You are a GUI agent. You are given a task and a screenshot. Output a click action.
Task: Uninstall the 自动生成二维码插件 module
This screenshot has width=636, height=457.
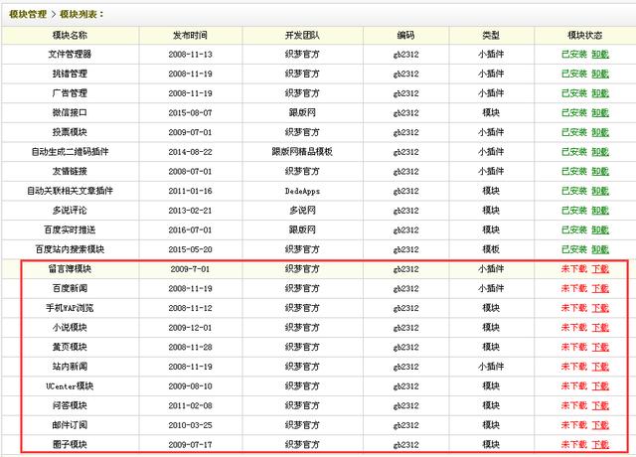(599, 151)
